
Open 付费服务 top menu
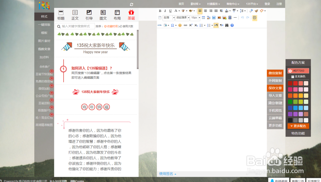click(x=213, y=4)
